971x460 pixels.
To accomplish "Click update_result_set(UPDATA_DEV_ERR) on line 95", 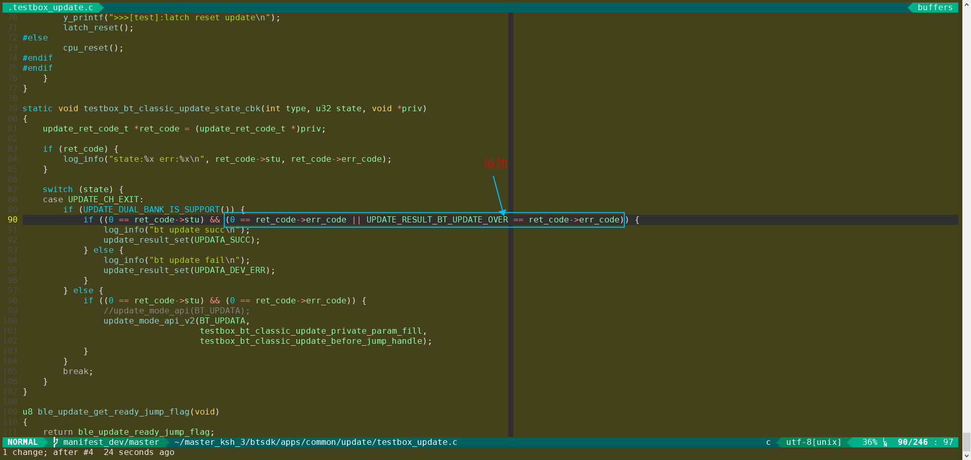I will click(x=189, y=270).
